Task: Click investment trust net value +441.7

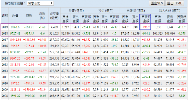Action: click(114, 96)
